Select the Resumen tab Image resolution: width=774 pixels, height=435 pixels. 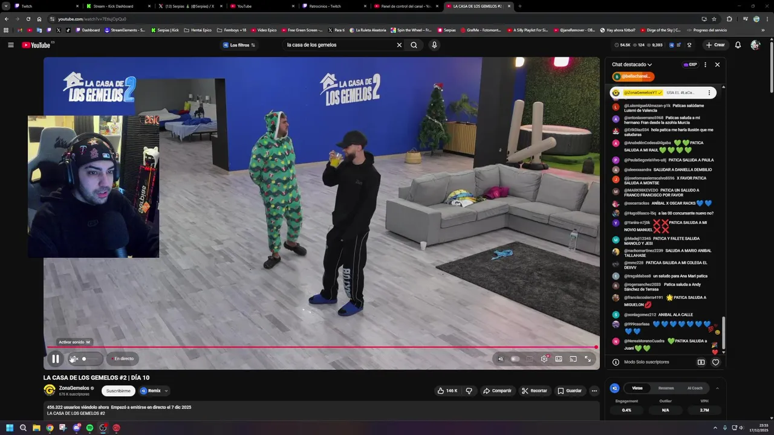coord(666,388)
